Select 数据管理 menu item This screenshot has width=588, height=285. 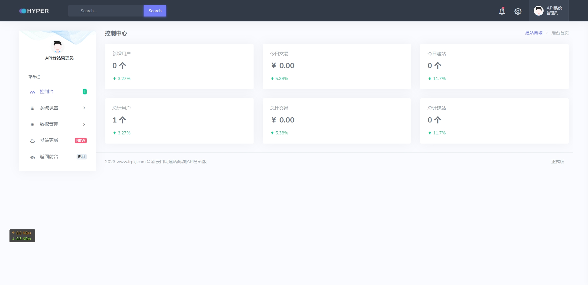(58, 124)
